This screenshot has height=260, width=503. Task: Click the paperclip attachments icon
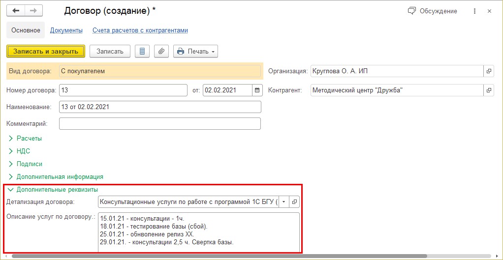161,51
